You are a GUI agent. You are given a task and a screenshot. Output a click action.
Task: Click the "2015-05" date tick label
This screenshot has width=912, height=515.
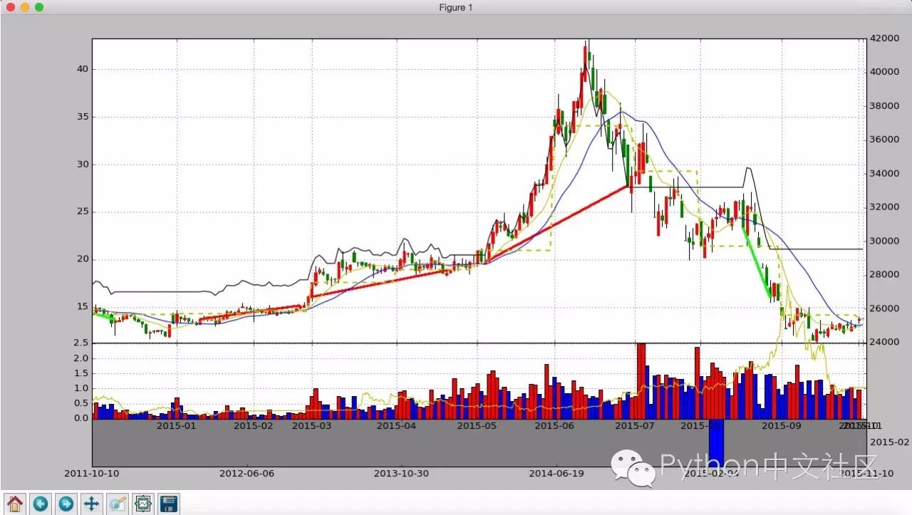[x=477, y=426]
